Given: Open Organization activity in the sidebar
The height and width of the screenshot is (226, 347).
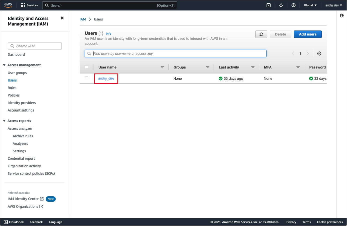Looking at the screenshot, I should click(x=24, y=166).
